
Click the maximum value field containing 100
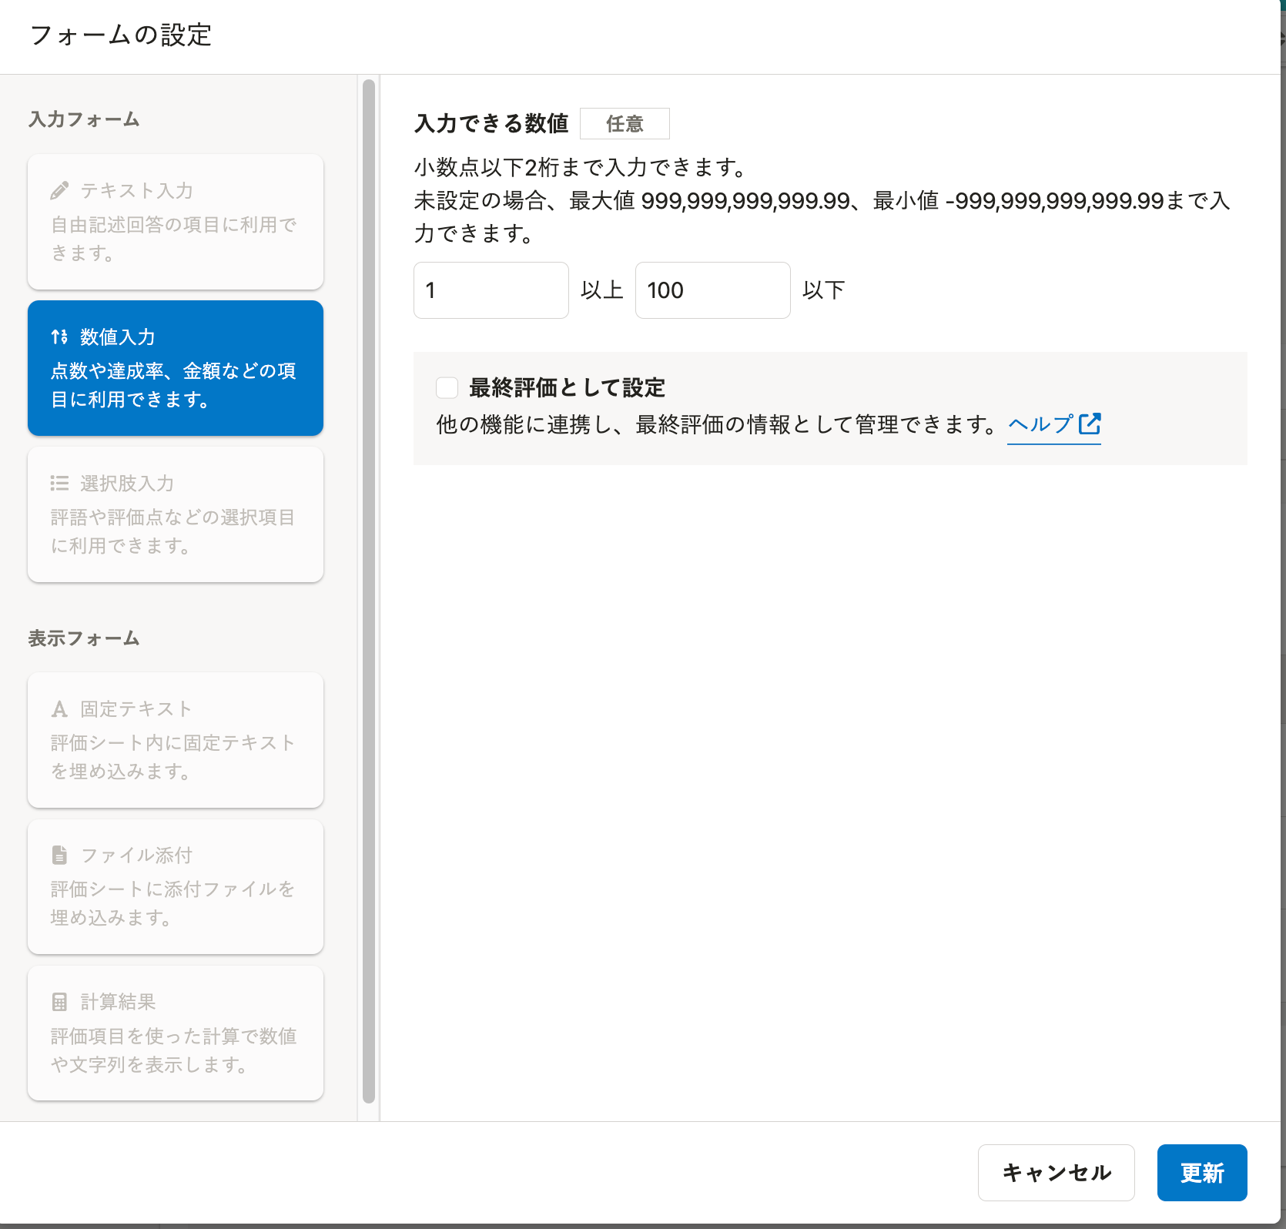[x=712, y=290]
